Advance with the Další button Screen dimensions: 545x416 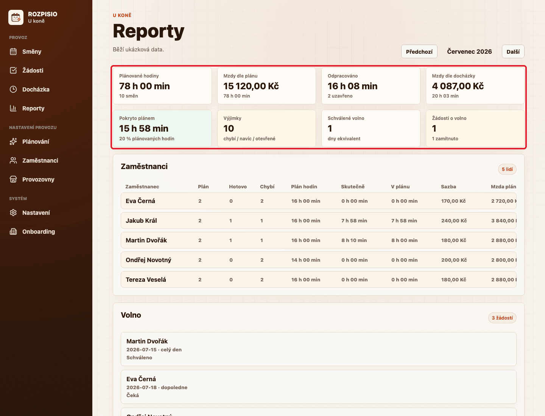[x=513, y=51]
